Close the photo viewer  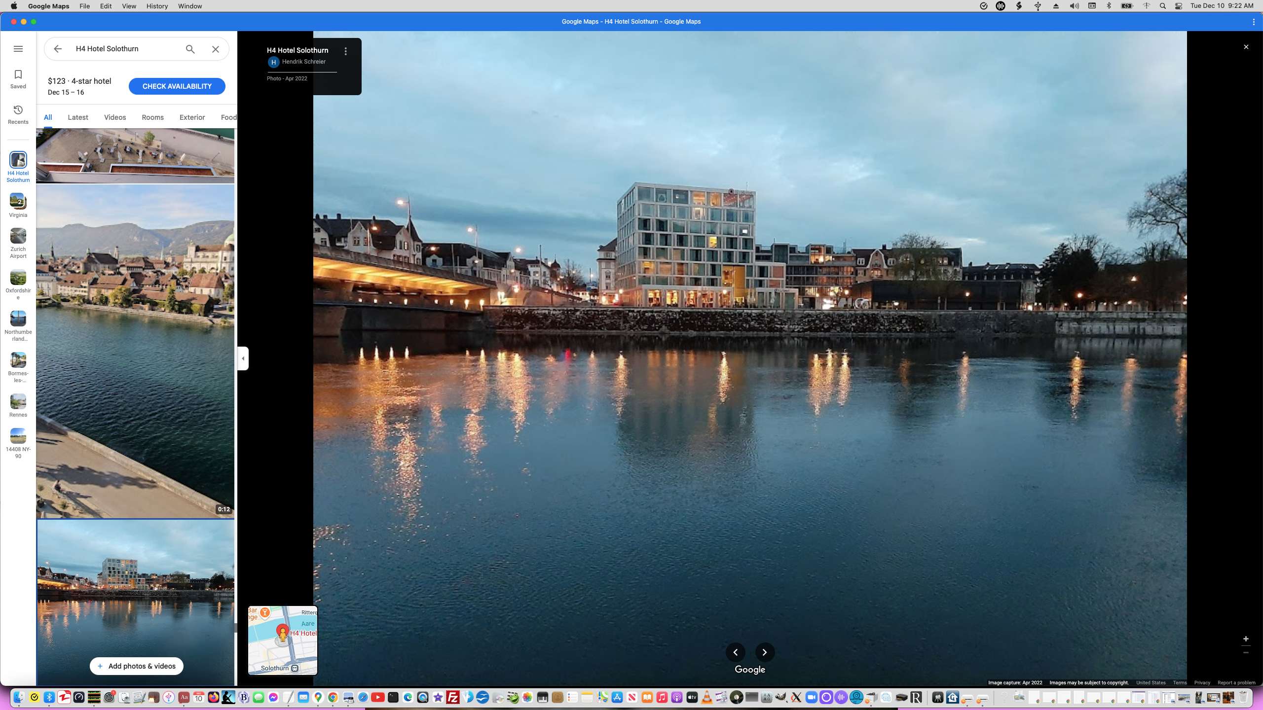(1246, 47)
